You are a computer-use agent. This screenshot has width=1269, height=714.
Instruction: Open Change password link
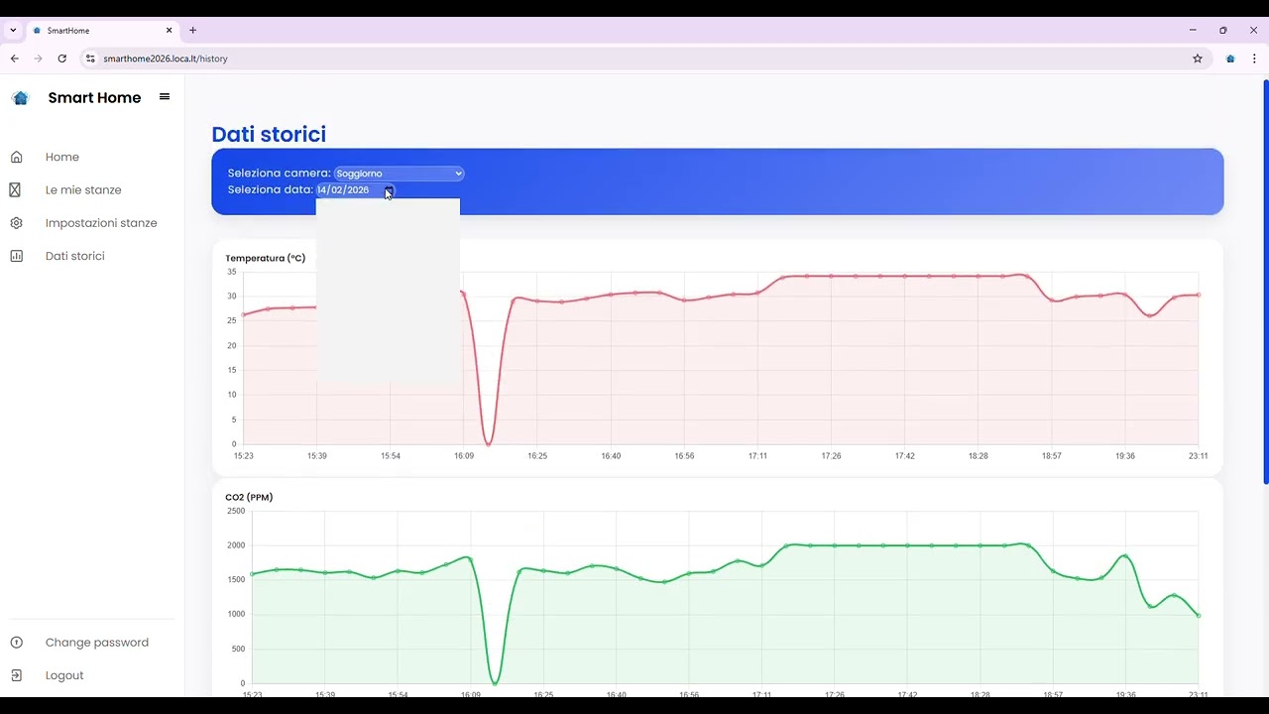tap(96, 643)
